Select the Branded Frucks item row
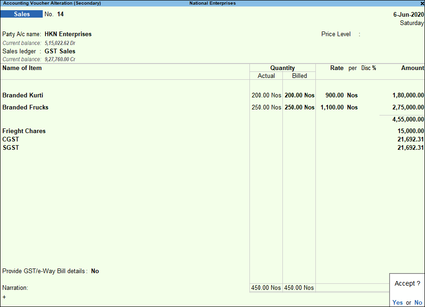425x307 pixels. [x=25, y=107]
